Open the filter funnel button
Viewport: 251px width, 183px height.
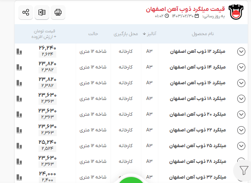pyautogui.click(x=243, y=171)
